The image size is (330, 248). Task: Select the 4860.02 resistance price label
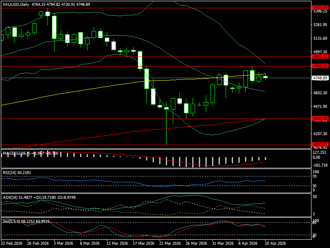coord(320,66)
